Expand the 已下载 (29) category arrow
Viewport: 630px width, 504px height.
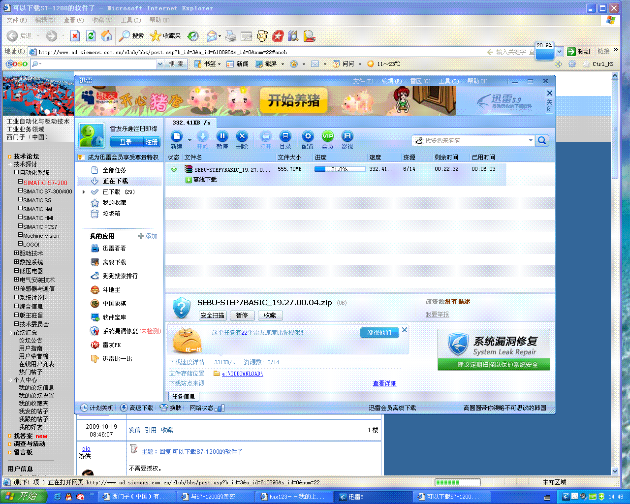[84, 192]
